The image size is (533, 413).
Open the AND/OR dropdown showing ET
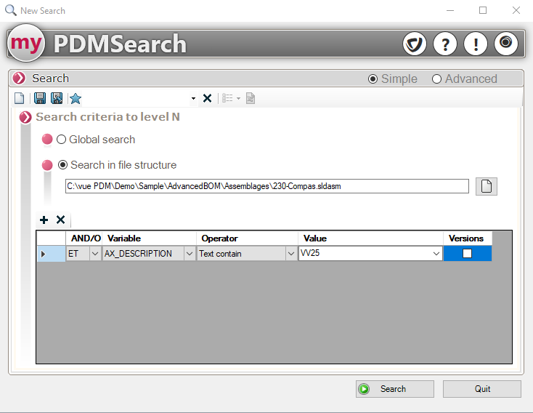pyautogui.click(x=94, y=254)
